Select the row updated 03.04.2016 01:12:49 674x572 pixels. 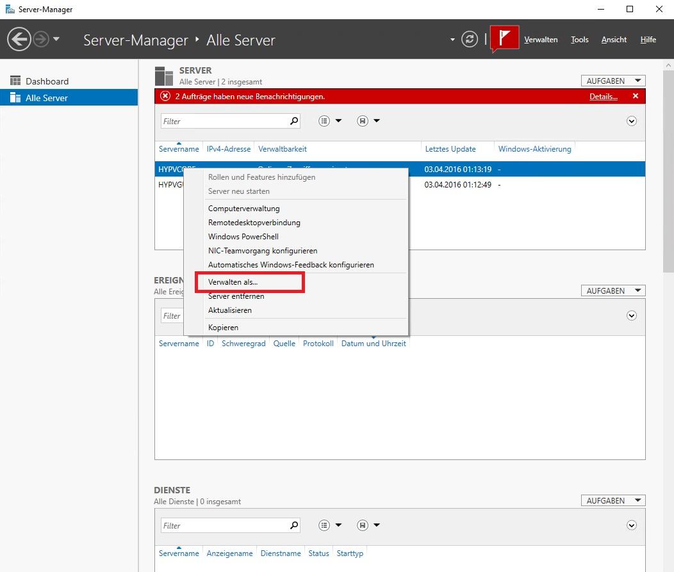point(400,184)
